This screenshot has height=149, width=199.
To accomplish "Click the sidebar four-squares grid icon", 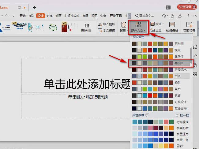I will [195, 74].
